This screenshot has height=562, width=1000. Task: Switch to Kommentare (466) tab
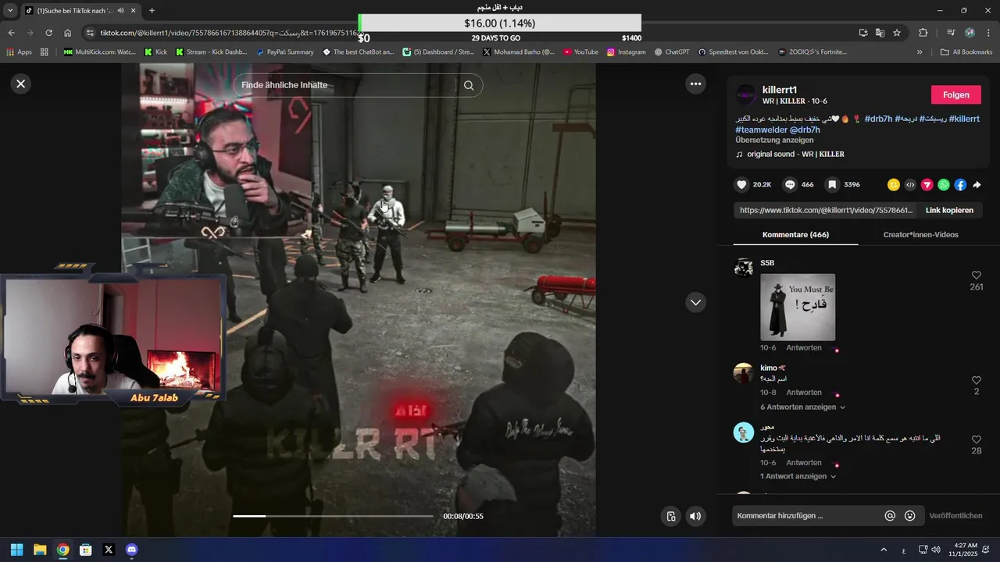[795, 234]
